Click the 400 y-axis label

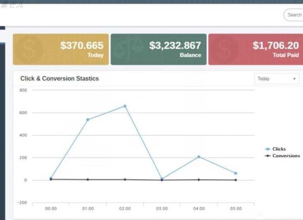point(23,135)
